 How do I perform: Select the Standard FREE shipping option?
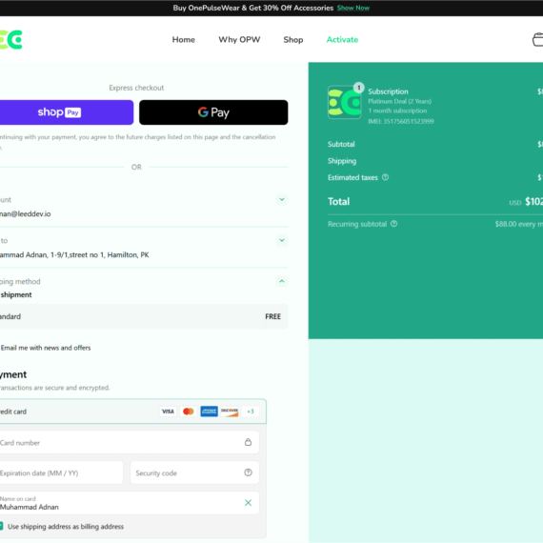click(144, 316)
